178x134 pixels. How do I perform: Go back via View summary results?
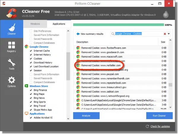tap(90, 34)
